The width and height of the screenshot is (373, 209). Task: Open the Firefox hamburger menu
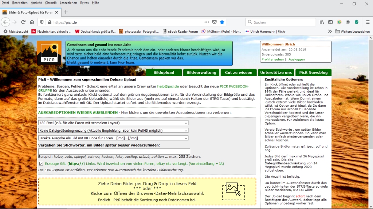click(367, 22)
